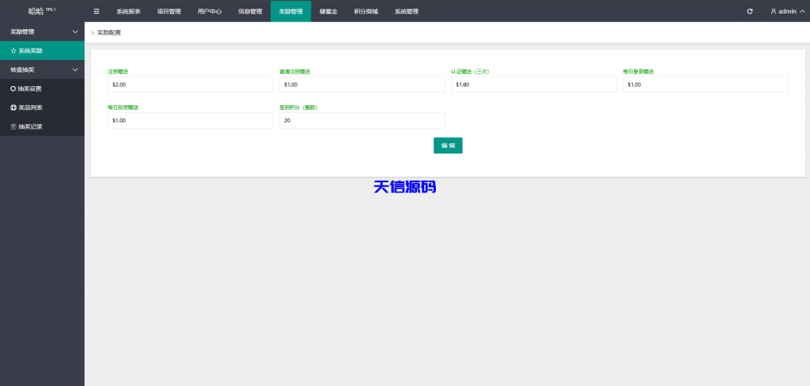This screenshot has width=810, height=386.
Task: Click the admin user profile icon
Action: [774, 11]
